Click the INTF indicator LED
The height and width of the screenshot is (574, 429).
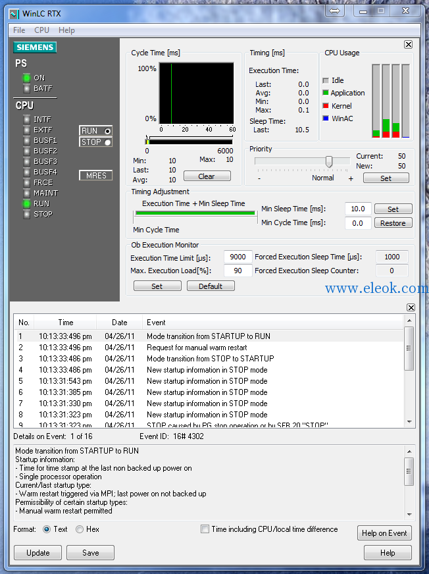pyautogui.click(x=26, y=119)
